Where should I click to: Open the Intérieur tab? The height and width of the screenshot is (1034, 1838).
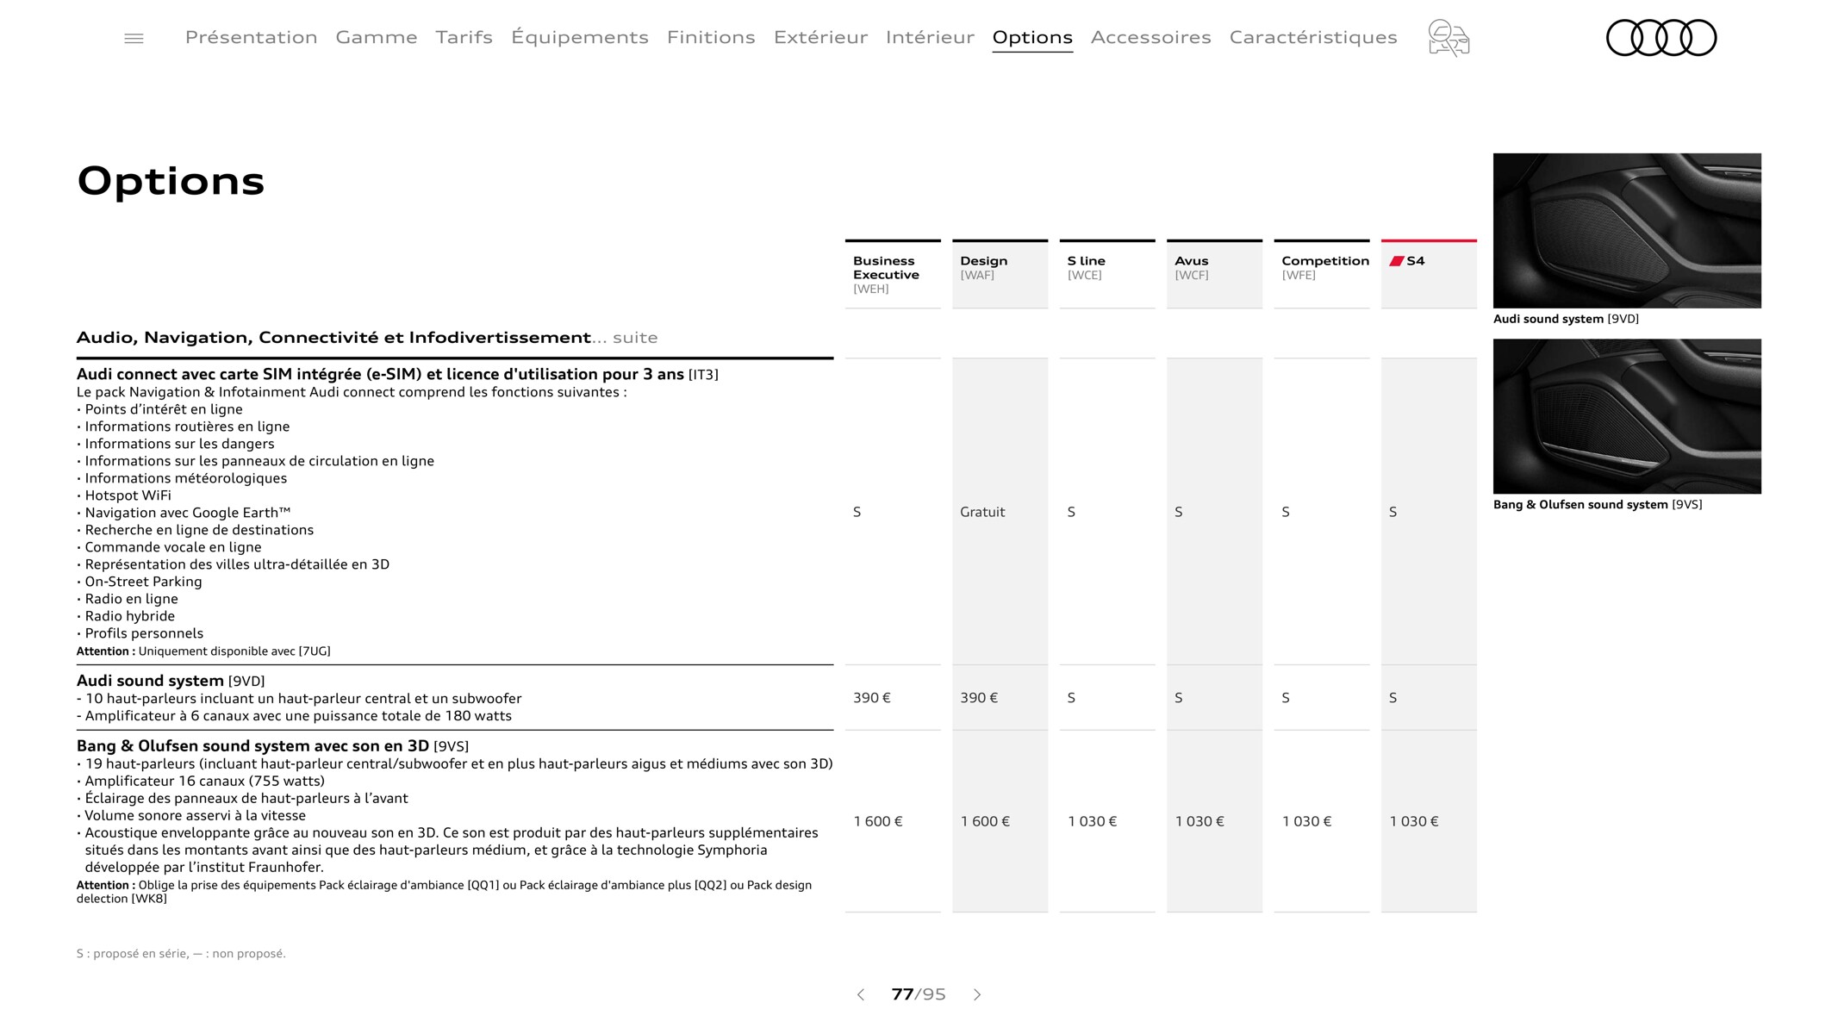coord(930,37)
